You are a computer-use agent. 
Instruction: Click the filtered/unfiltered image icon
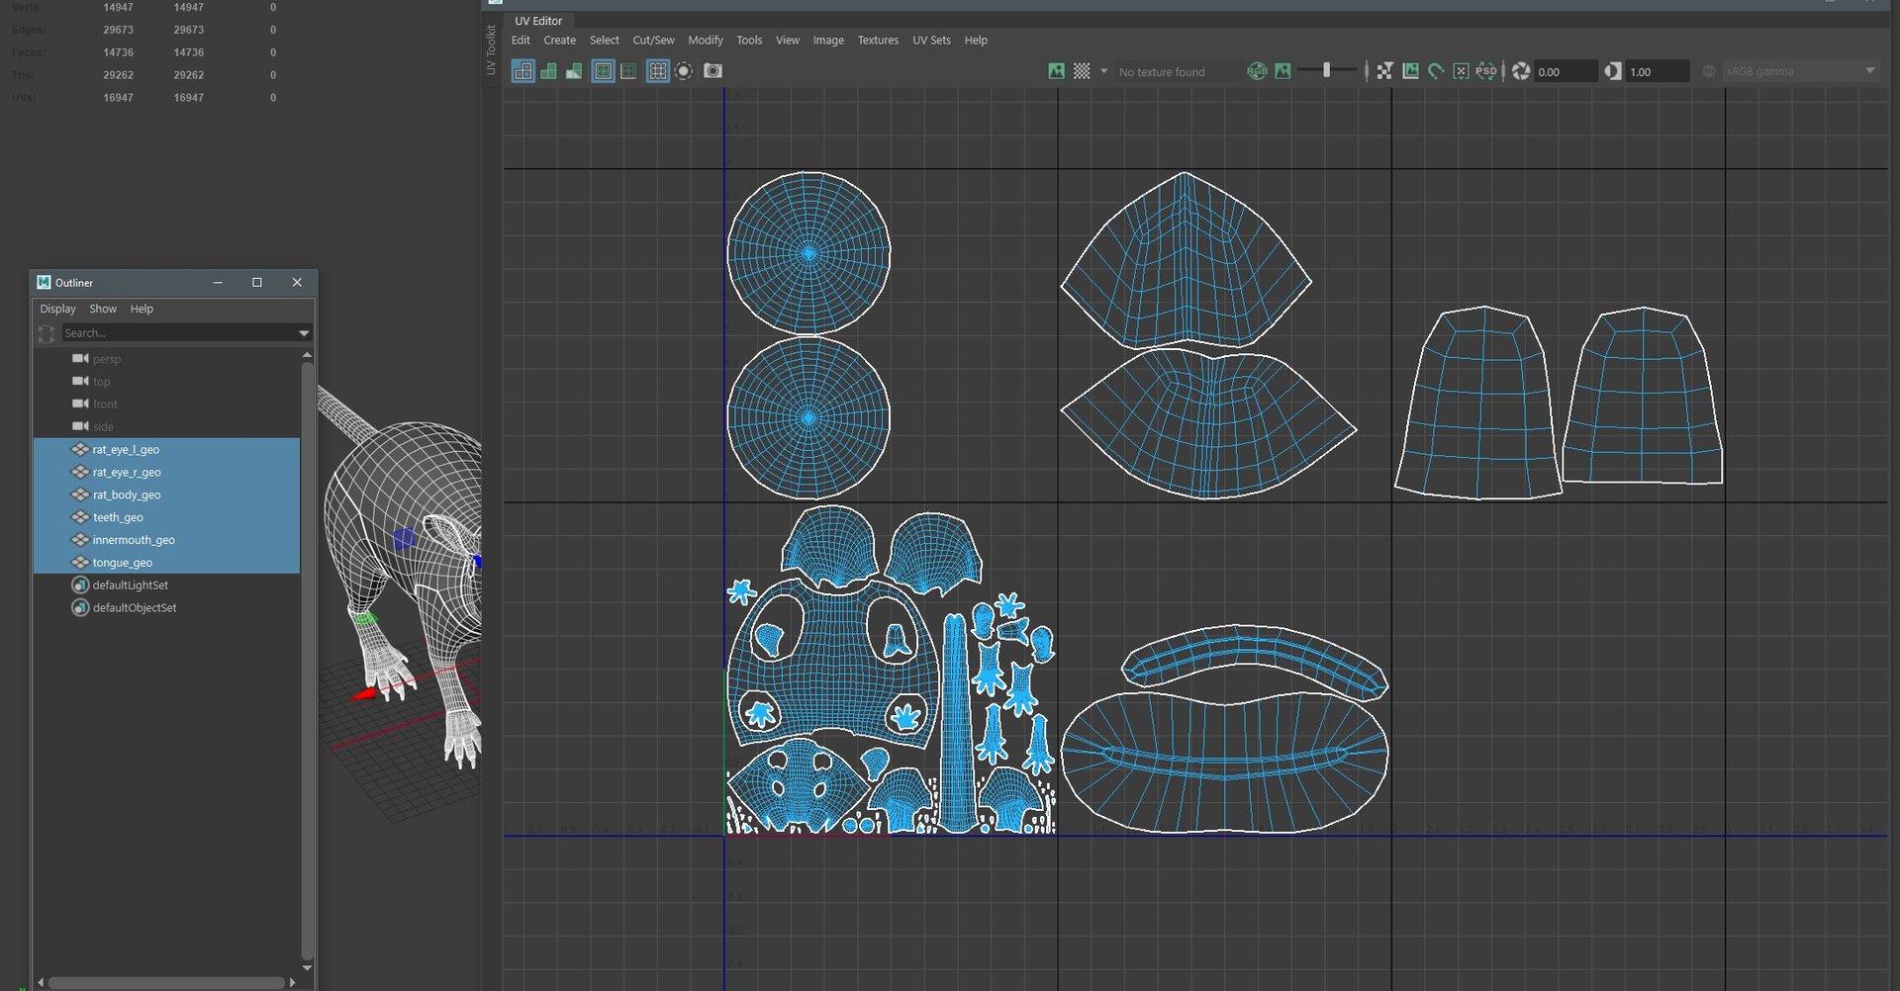click(1384, 71)
